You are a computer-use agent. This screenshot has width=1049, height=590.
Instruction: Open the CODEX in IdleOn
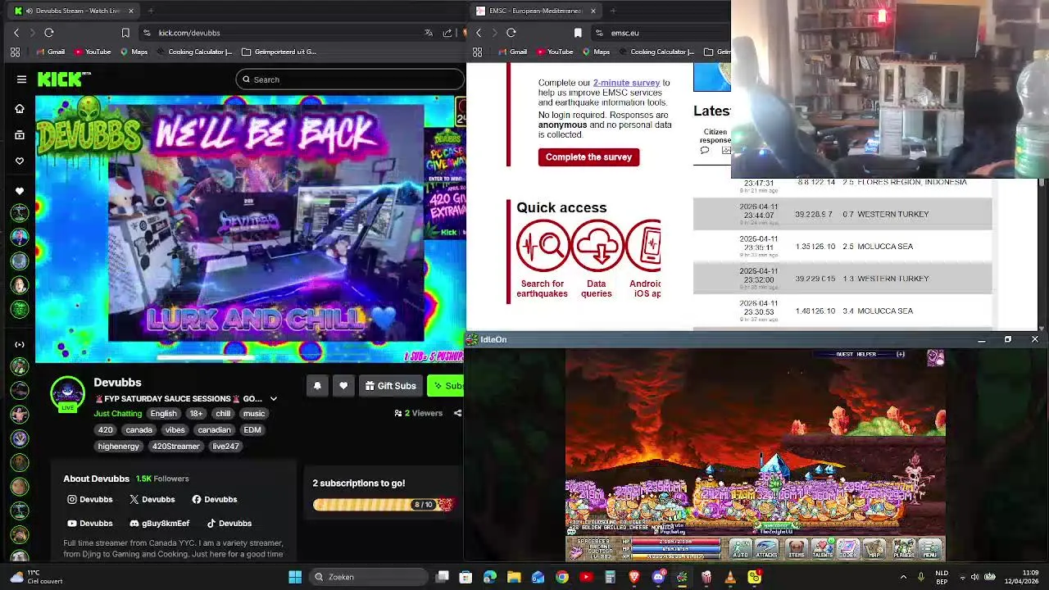coord(848,549)
